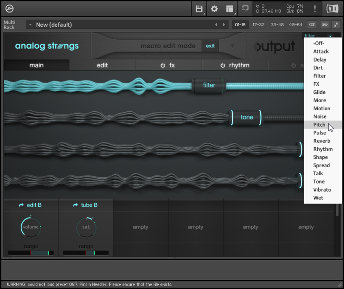Viewport: 344px width, 289px height.
Task: Go to the next multi preset arrow
Action: pyautogui.click(x=224, y=25)
